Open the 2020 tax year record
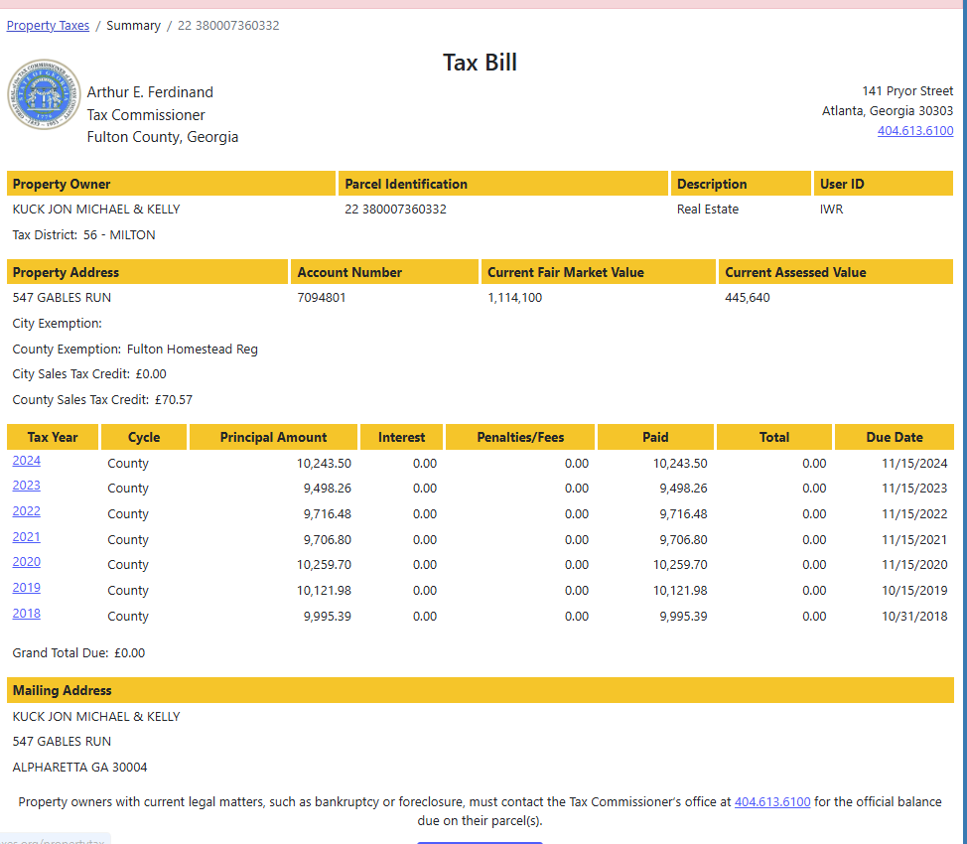967x844 pixels. pyautogui.click(x=27, y=562)
